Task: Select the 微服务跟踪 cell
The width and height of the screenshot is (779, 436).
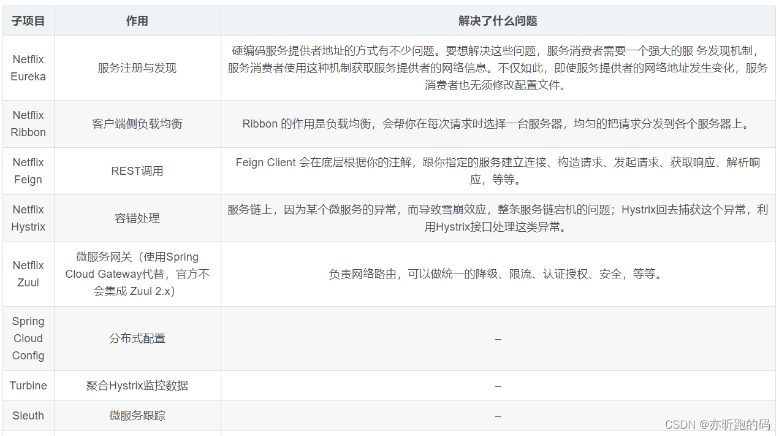Action: pyautogui.click(x=137, y=416)
